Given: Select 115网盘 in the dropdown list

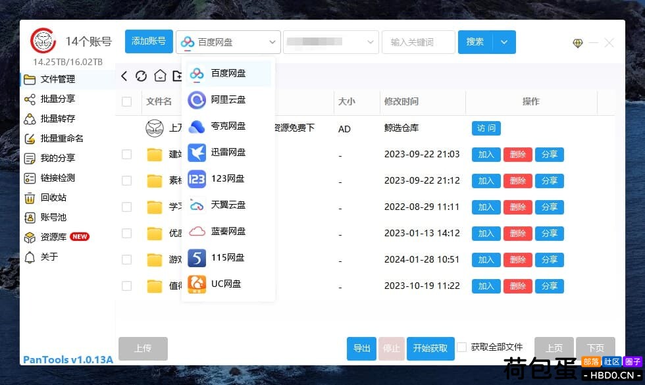Looking at the screenshot, I should click(x=228, y=257).
